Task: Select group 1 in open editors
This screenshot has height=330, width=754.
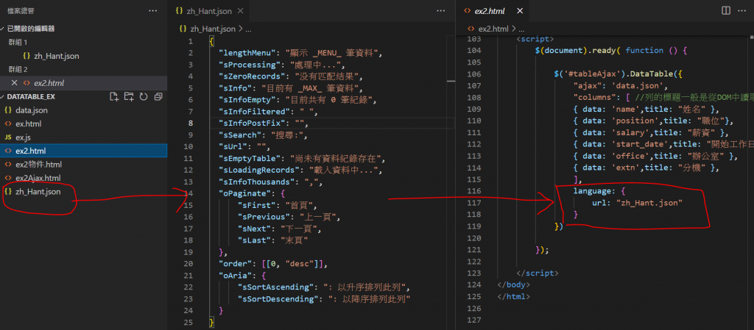Action: tap(18, 42)
